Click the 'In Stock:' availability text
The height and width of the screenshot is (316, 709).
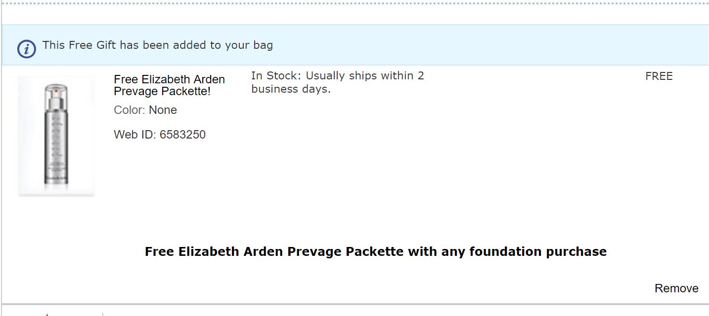click(x=276, y=76)
